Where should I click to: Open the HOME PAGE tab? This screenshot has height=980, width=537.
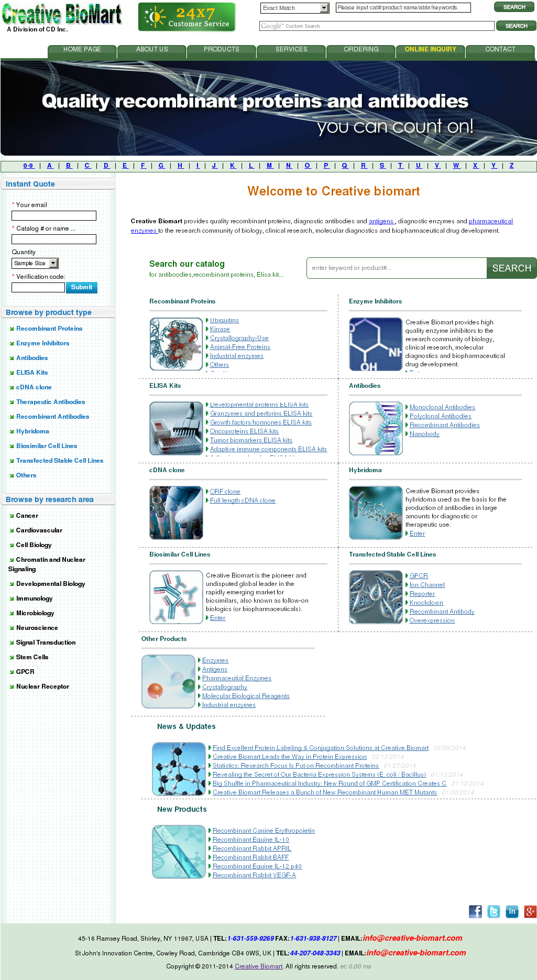[x=82, y=50]
